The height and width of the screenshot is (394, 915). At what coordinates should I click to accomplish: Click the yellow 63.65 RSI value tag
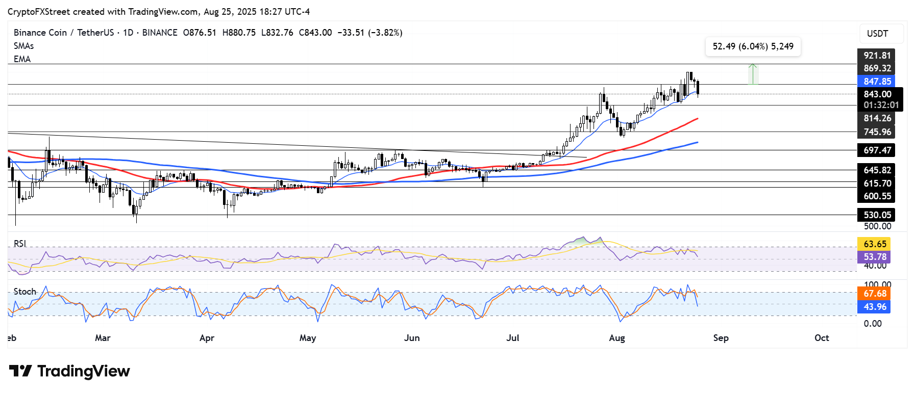pos(875,244)
